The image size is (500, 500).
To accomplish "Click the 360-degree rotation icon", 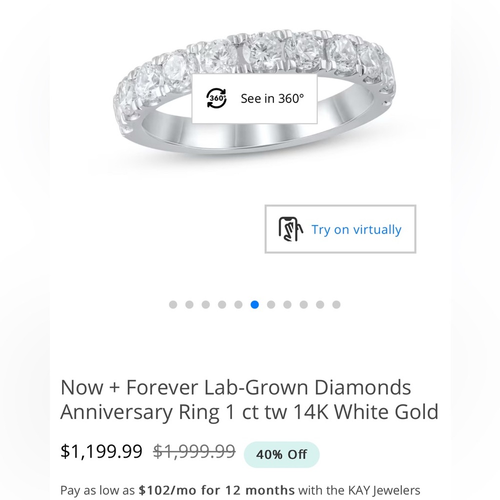I will [x=216, y=98].
